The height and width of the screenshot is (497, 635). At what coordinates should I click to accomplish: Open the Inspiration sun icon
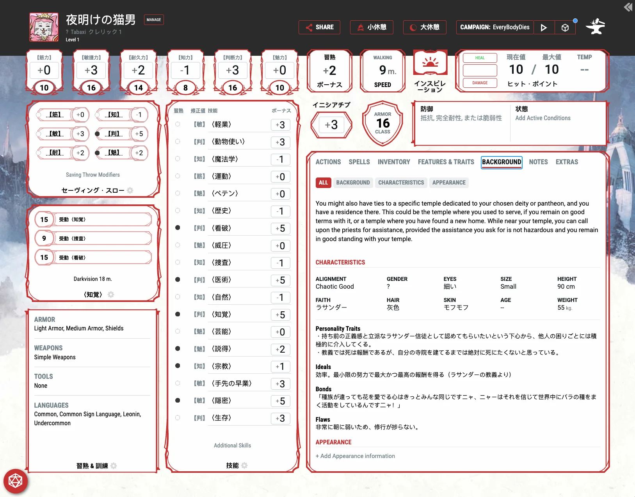pyautogui.click(x=430, y=62)
